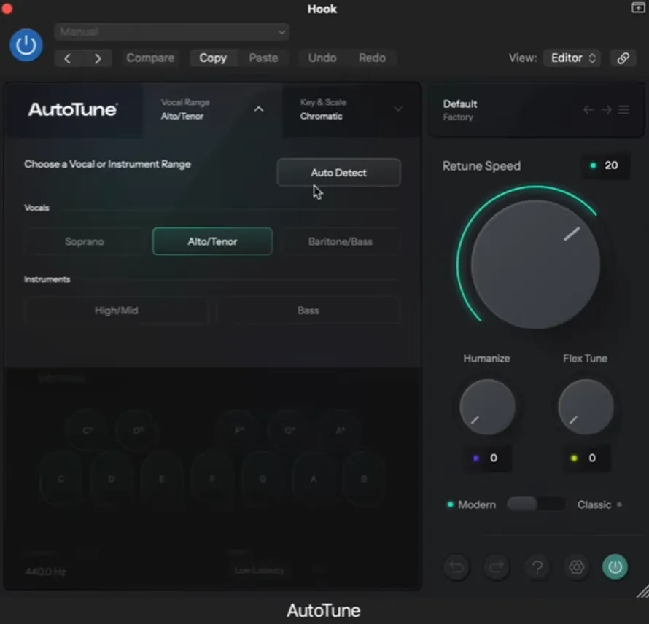The width and height of the screenshot is (649, 624).
Task: Click the Flex Tune knob
Action: (586, 407)
